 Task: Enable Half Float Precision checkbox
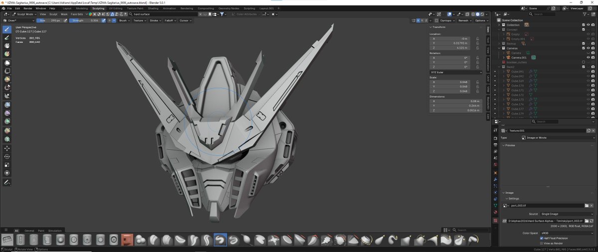[x=542, y=238]
